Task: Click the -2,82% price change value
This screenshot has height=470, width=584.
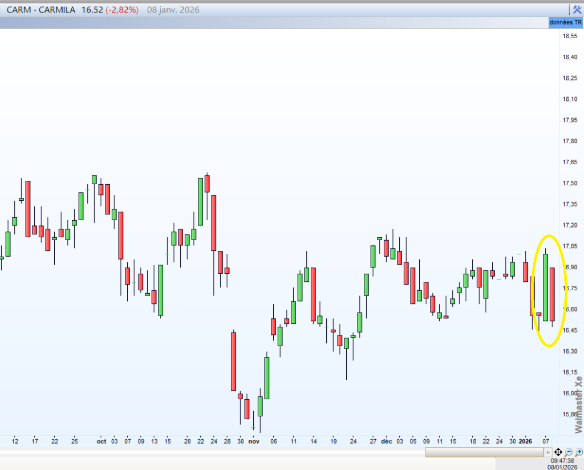Action: tap(121, 10)
